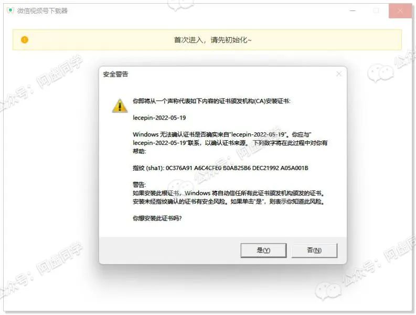Click the 你想安装此证书吗? question text
This screenshot has height=315, width=416.
[157, 218]
